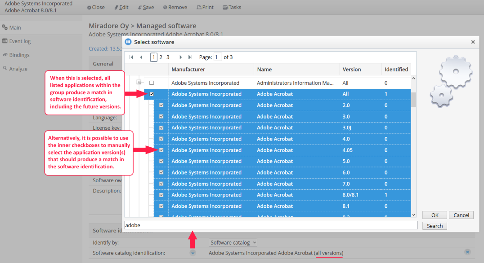The width and height of the screenshot is (484, 263).
Task: Select page 3 in pager
Action: pos(168,57)
